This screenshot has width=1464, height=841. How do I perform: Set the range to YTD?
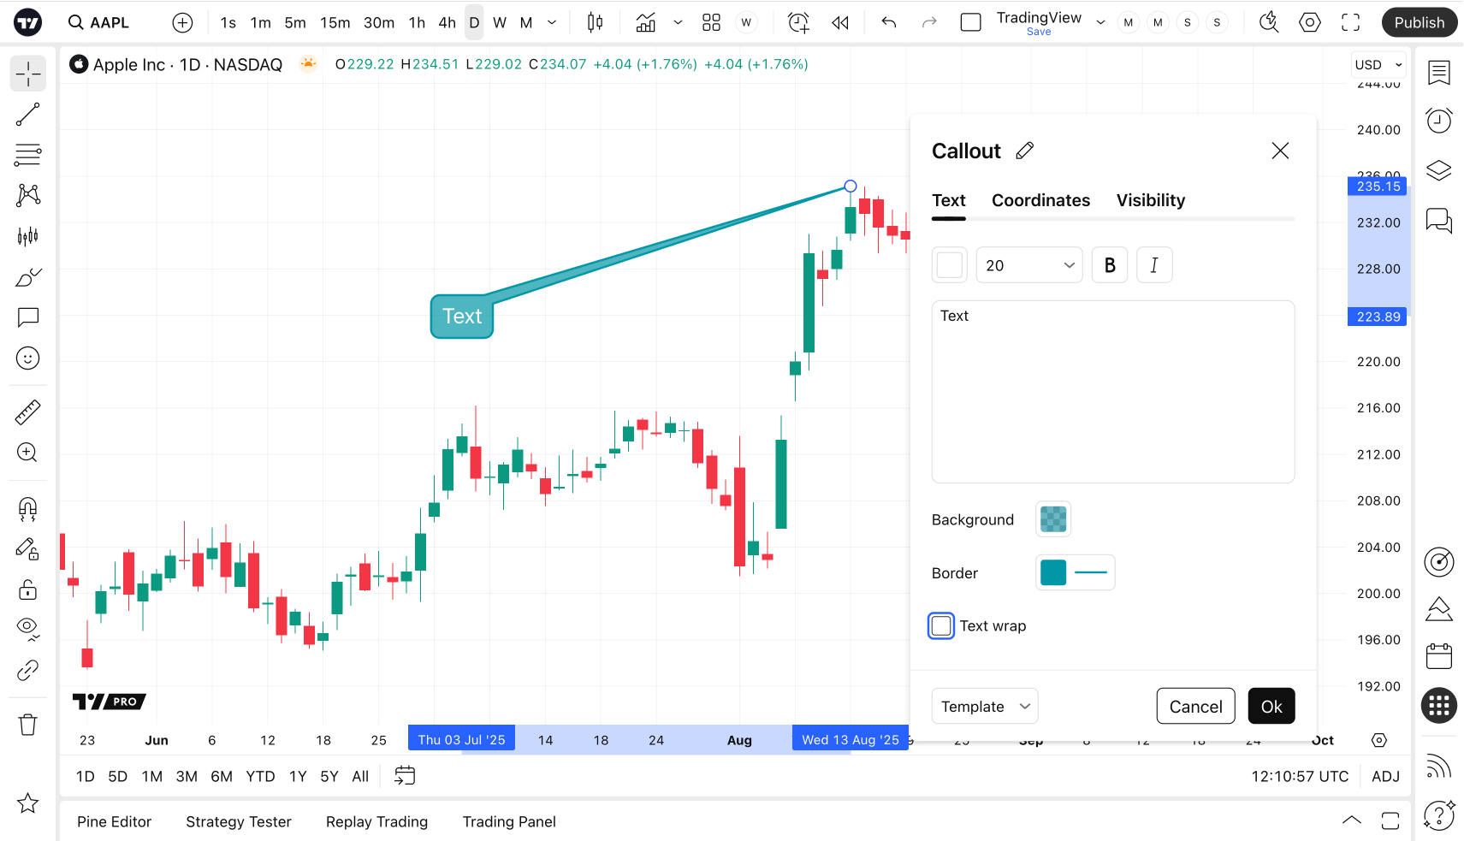click(260, 777)
